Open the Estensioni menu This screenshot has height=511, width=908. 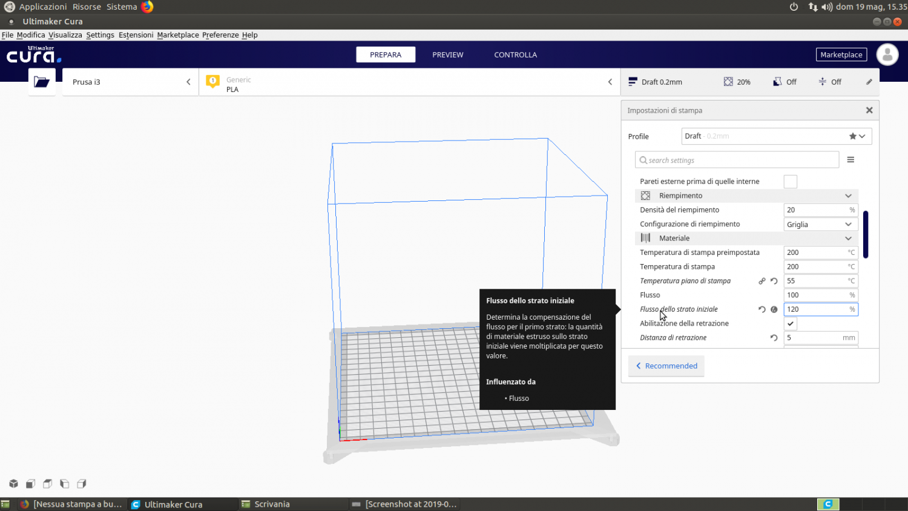[136, 35]
